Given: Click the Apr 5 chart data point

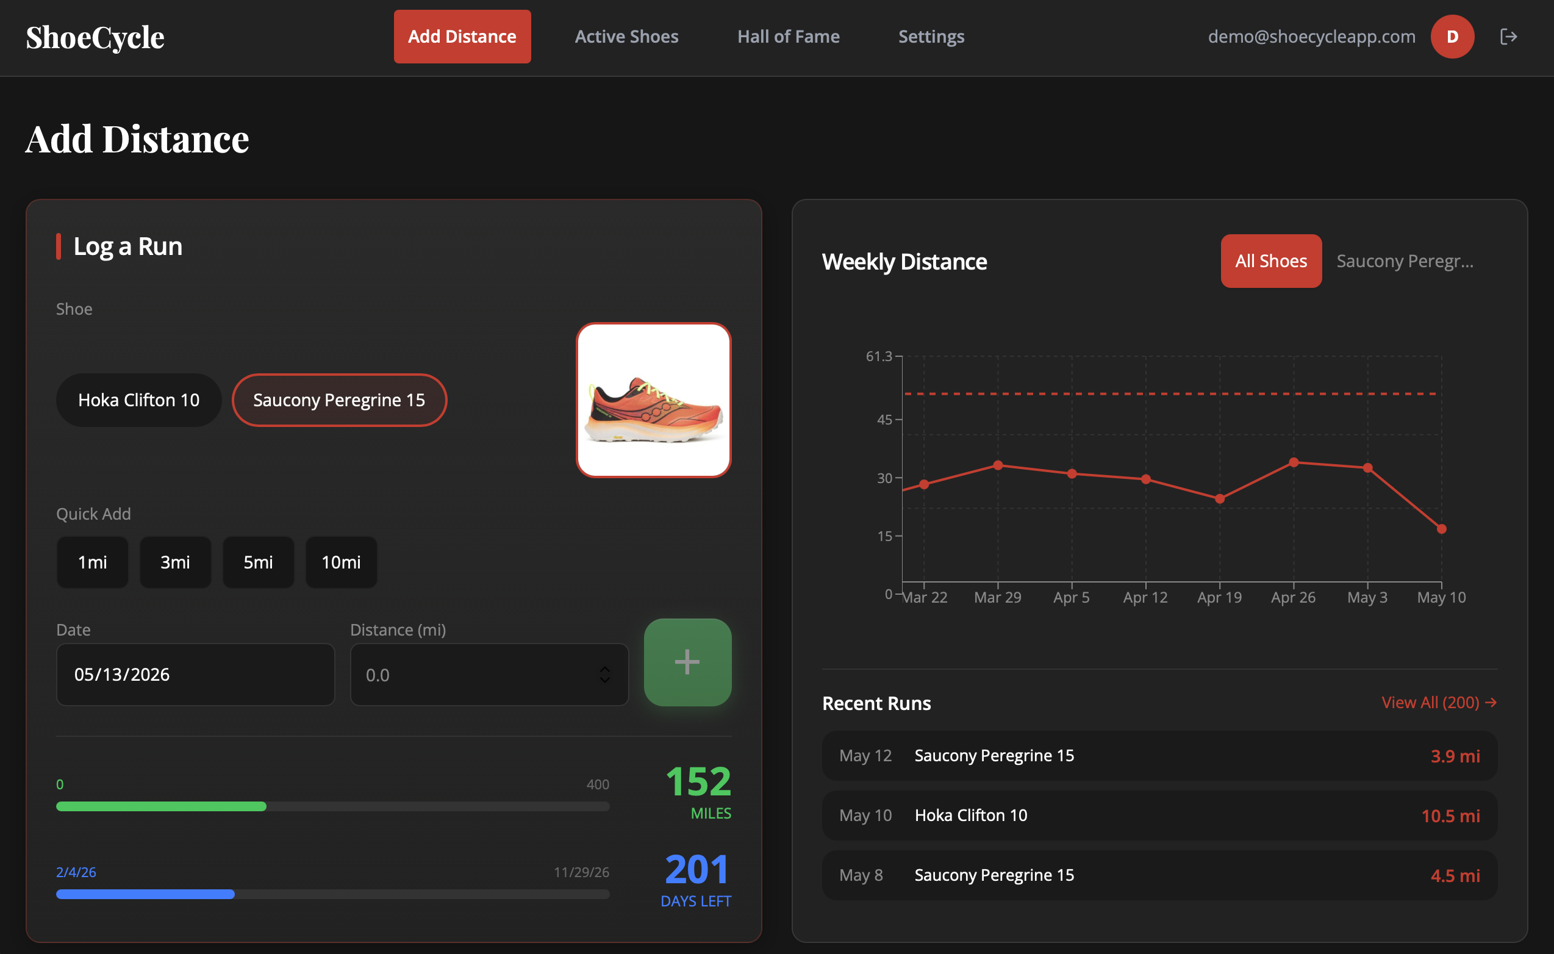Looking at the screenshot, I should point(1072,474).
